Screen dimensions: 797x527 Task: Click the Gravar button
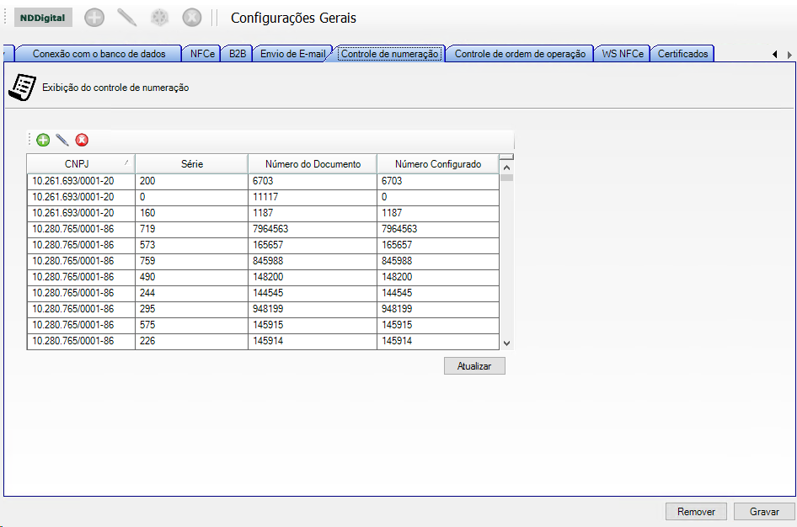(763, 512)
